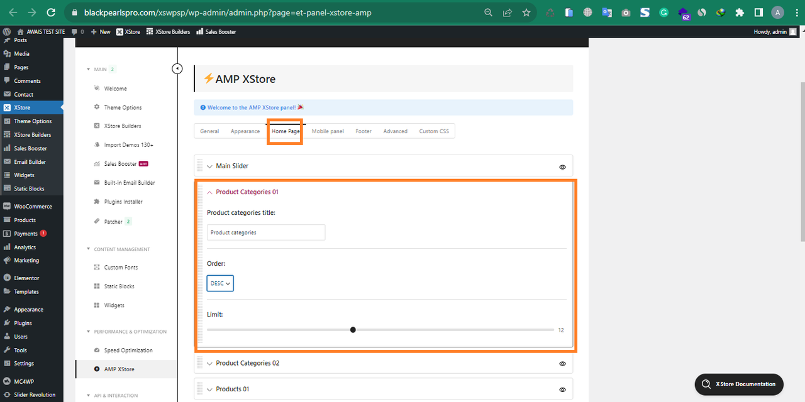Image resolution: width=805 pixels, height=402 pixels.
Task: Collapse the Product Categories 01 section
Action: [209, 192]
